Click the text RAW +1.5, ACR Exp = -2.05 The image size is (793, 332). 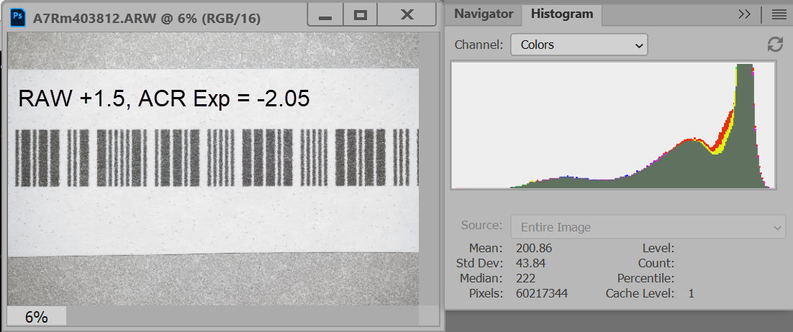[163, 98]
